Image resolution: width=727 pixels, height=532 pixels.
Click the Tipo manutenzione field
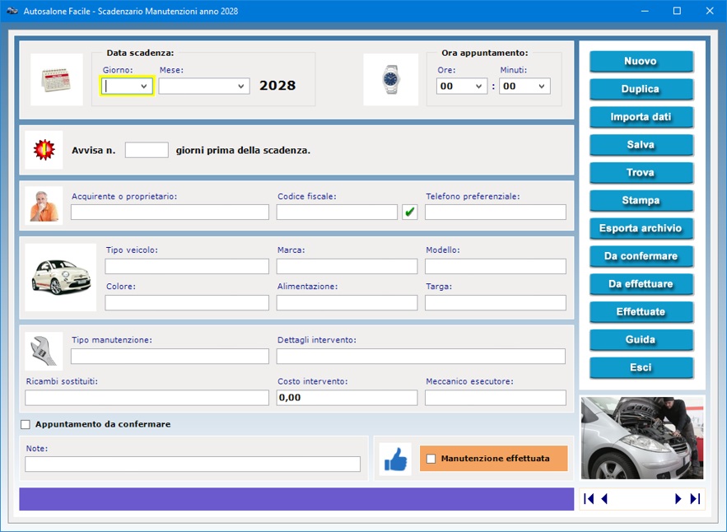pos(170,357)
